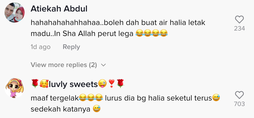
Task: Select the comment starting with maaf tergelak
Action: point(125,104)
